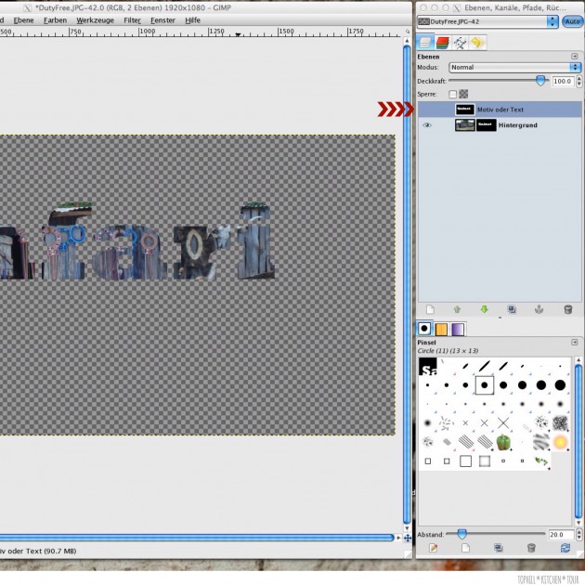
Task: Click the Abstand value stepper arrows
Action: [578, 535]
